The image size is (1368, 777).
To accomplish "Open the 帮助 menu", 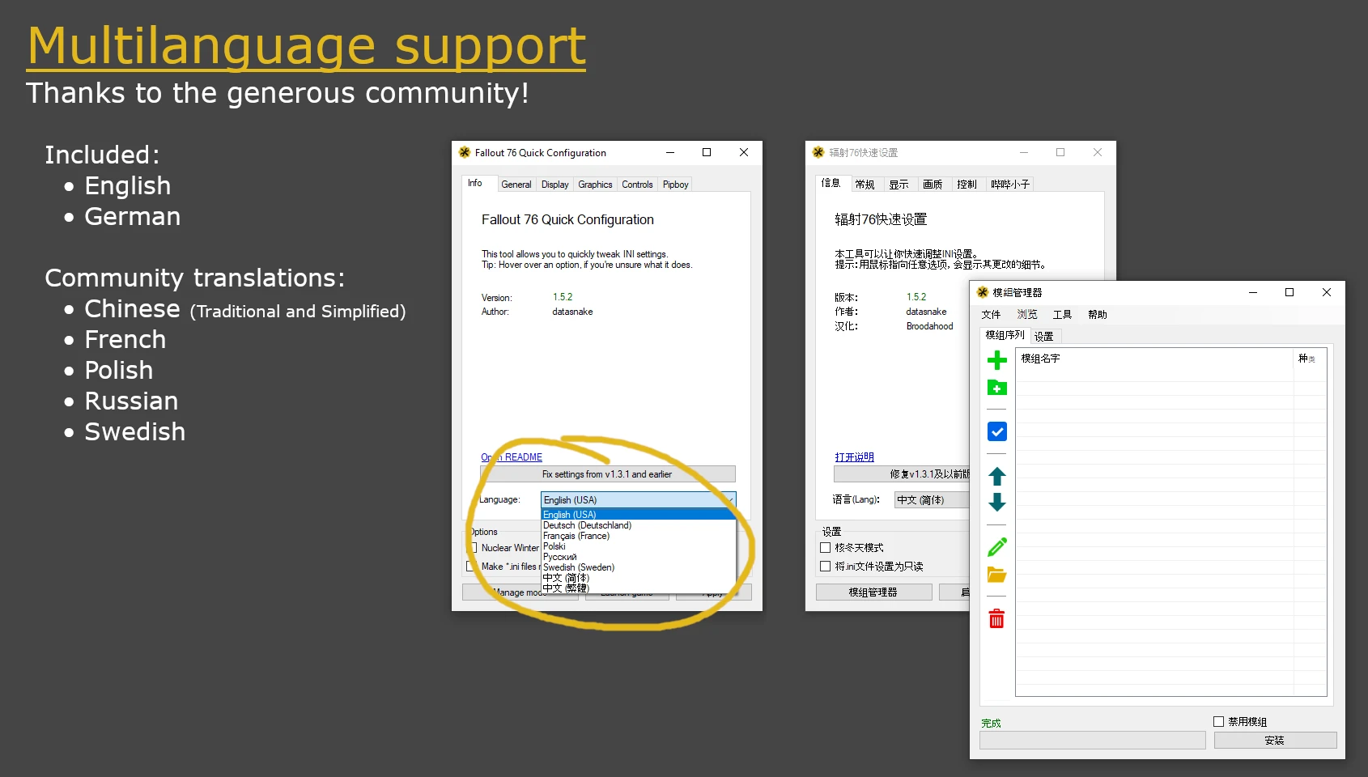I will coord(1098,315).
